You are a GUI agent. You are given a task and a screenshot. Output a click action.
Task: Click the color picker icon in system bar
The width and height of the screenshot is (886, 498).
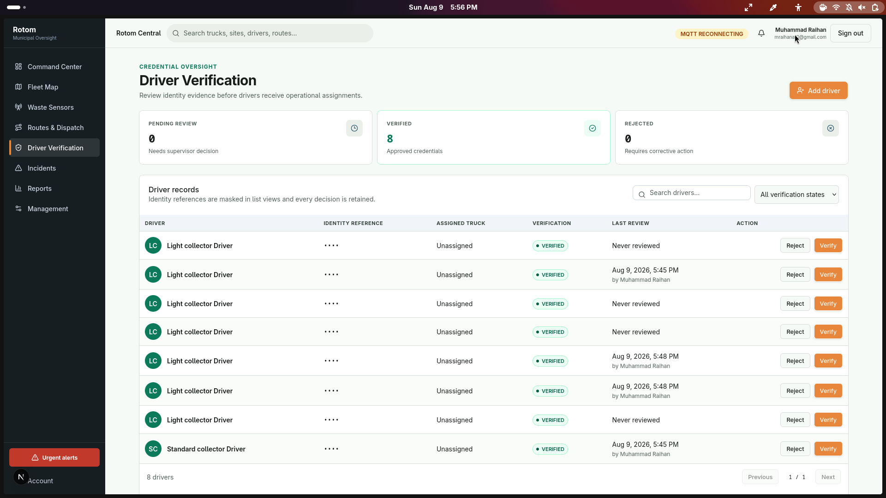(x=773, y=7)
